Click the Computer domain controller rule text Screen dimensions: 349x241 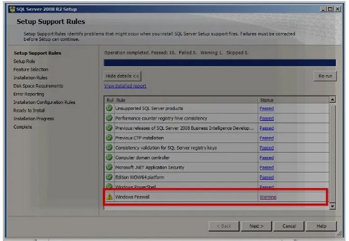coord(143,158)
